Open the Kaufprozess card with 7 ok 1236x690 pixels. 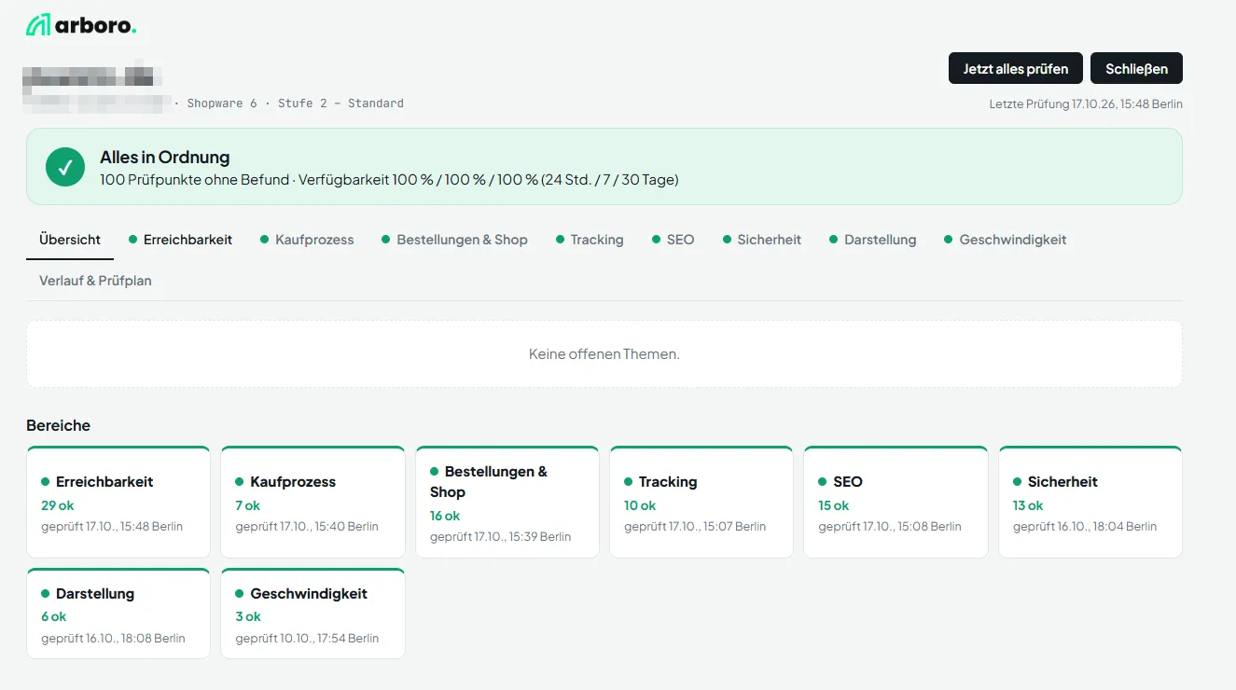[x=312, y=502]
